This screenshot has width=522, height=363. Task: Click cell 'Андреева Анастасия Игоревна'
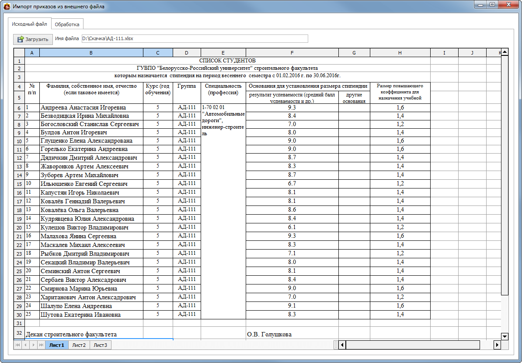91,108
